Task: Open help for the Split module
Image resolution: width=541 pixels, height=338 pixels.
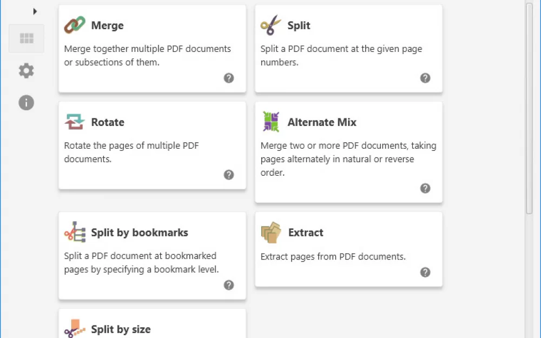Action: pyautogui.click(x=425, y=78)
